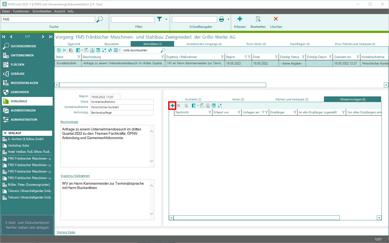The width and height of the screenshot is (389, 243).
Task: Jump to the last record
Action: tap(50, 37)
